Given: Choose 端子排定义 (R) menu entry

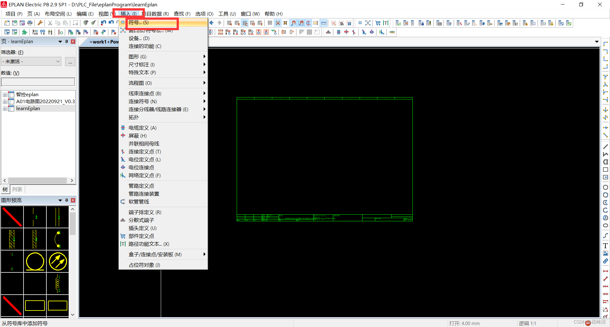Looking at the screenshot, I should [163, 212].
